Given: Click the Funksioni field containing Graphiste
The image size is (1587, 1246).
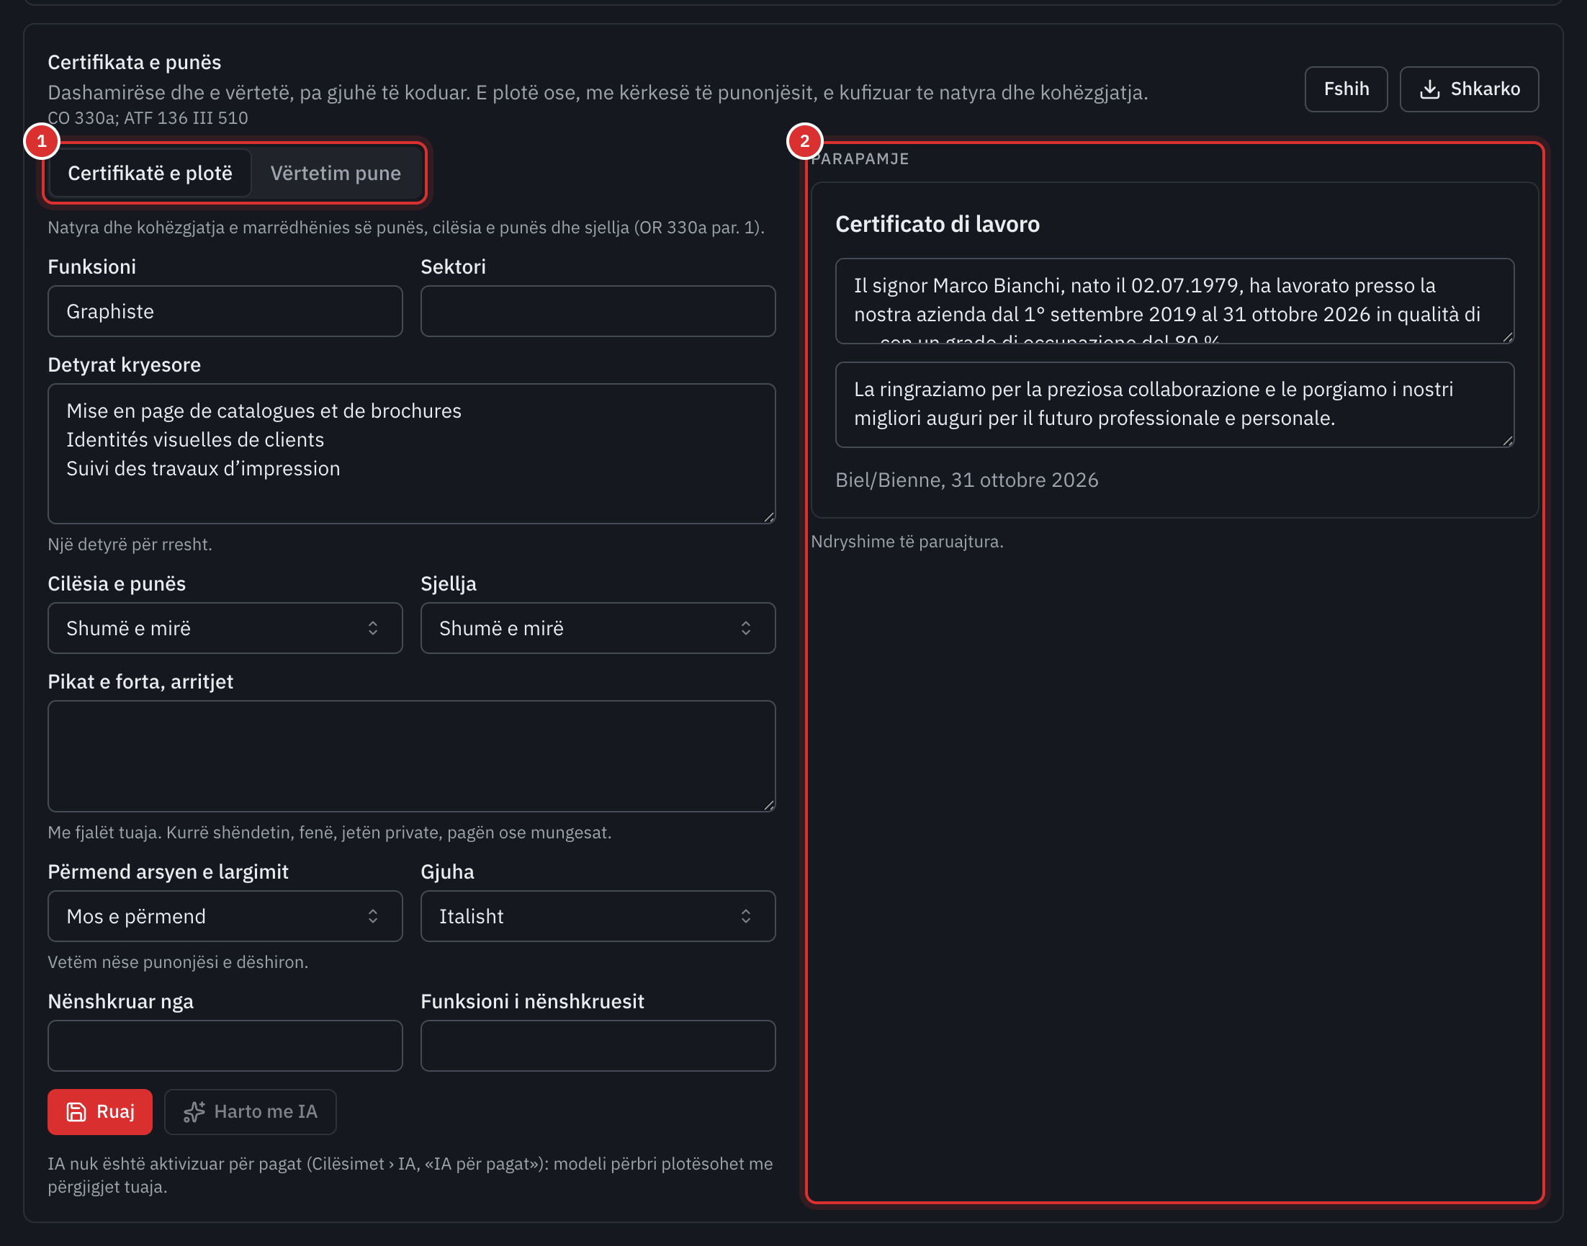Looking at the screenshot, I should [225, 311].
